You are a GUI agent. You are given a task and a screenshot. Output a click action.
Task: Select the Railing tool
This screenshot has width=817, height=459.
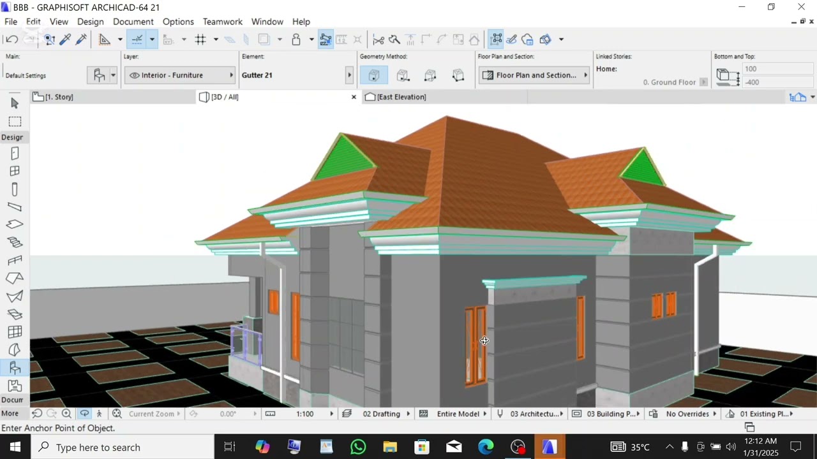point(15,261)
